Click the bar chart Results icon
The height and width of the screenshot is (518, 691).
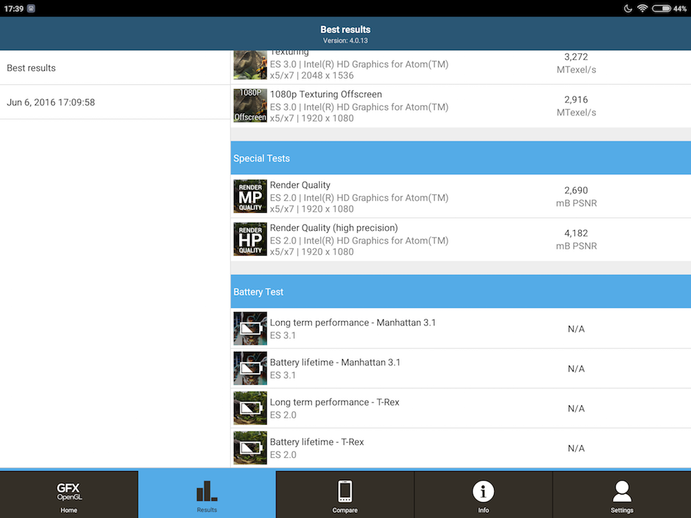(x=207, y=490)
